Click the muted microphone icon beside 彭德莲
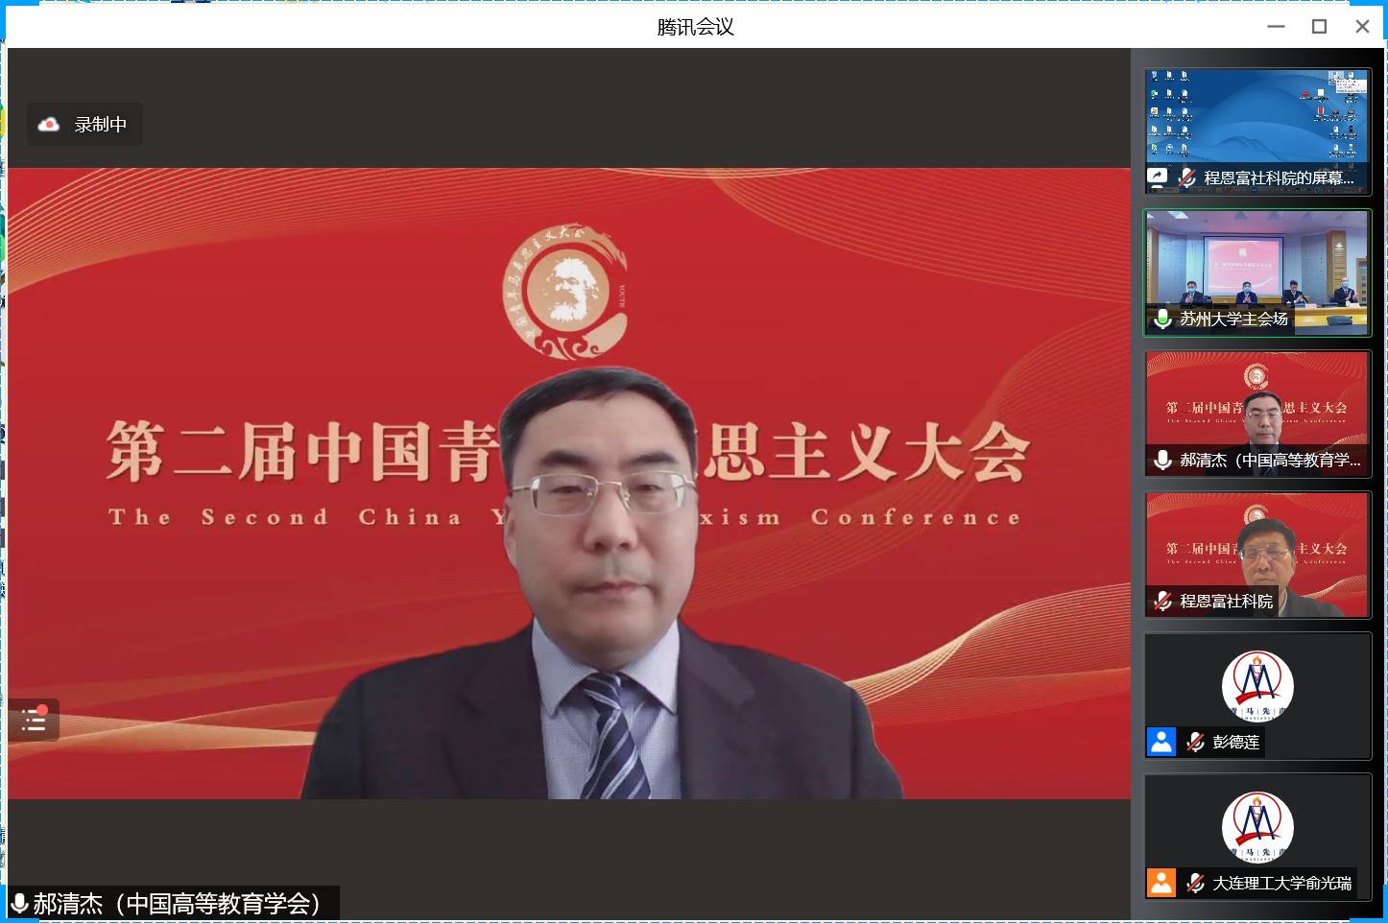Viewport: 1388px width, 923px height. [x=1195, y=742]
